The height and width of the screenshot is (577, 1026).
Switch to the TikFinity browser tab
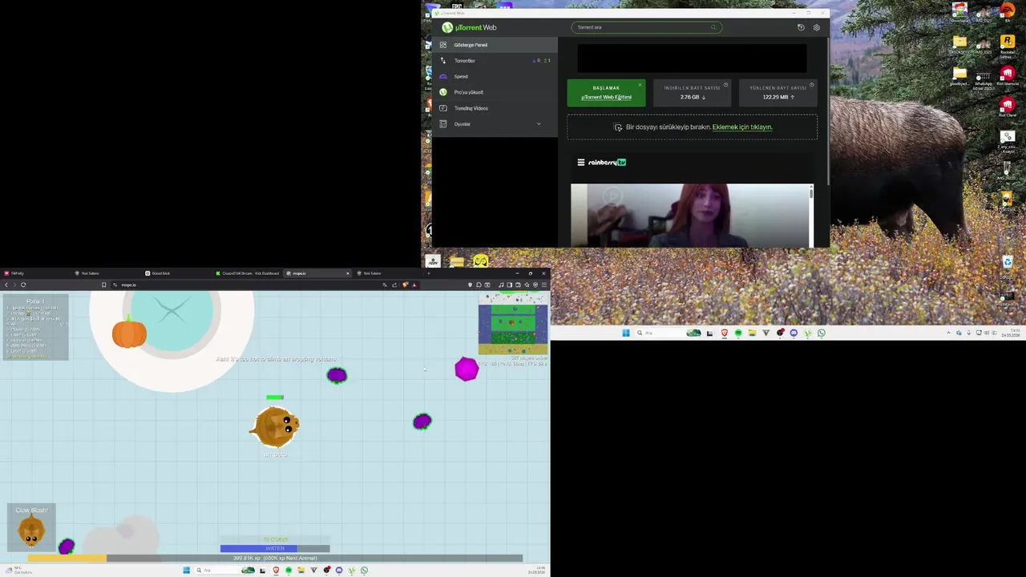[x=36, y=273]
